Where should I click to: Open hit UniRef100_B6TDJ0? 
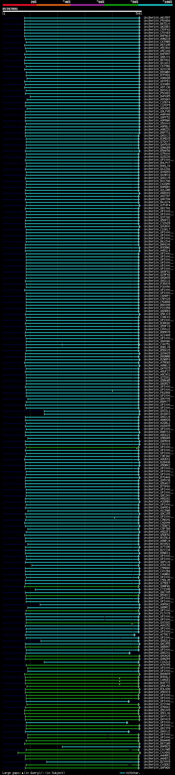(x=157, y=24)
